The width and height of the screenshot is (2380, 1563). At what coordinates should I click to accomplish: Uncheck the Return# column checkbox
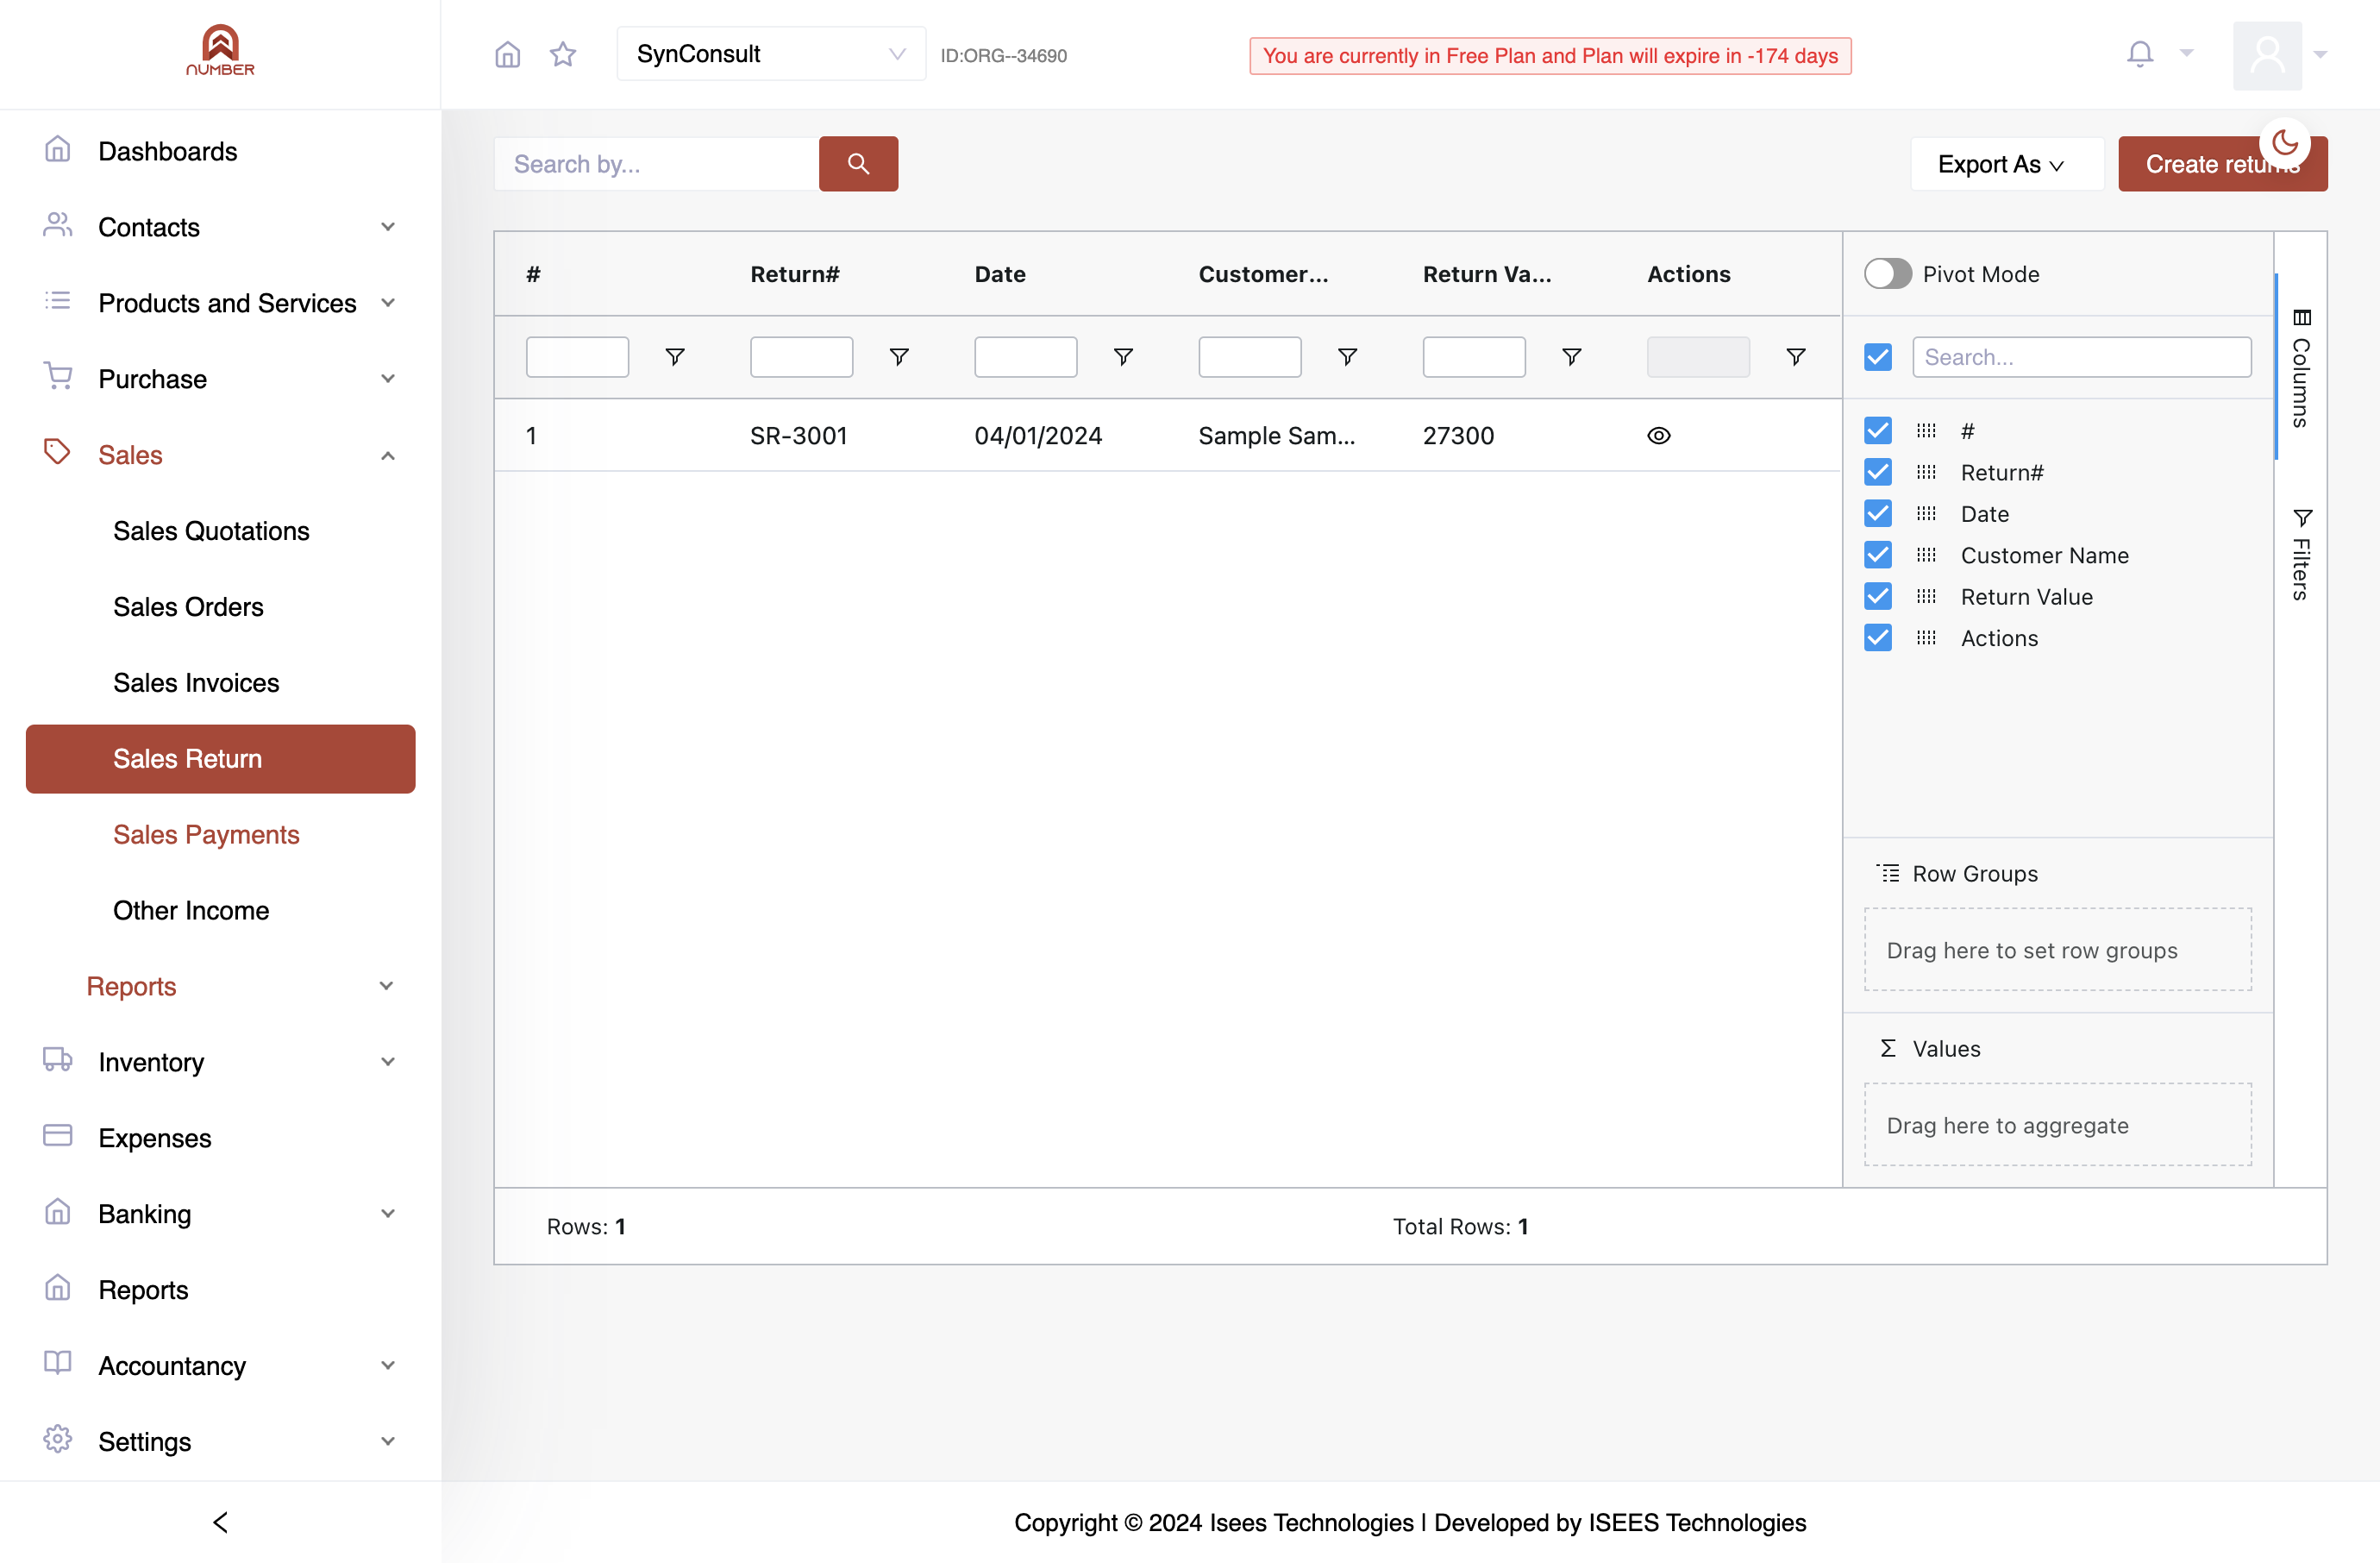pyautogui.click(x=1877, y=472)
